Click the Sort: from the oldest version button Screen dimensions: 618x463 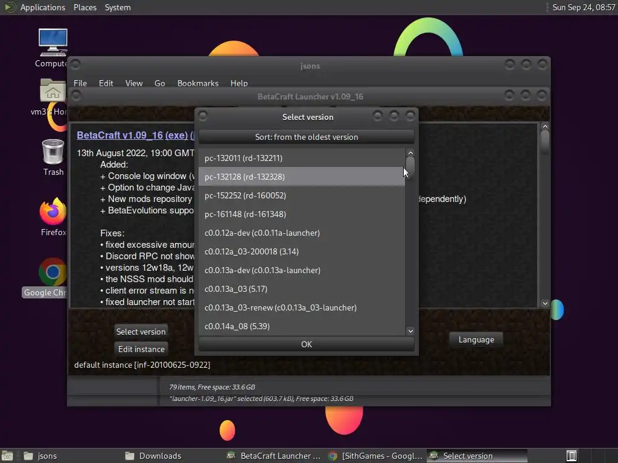306,137
